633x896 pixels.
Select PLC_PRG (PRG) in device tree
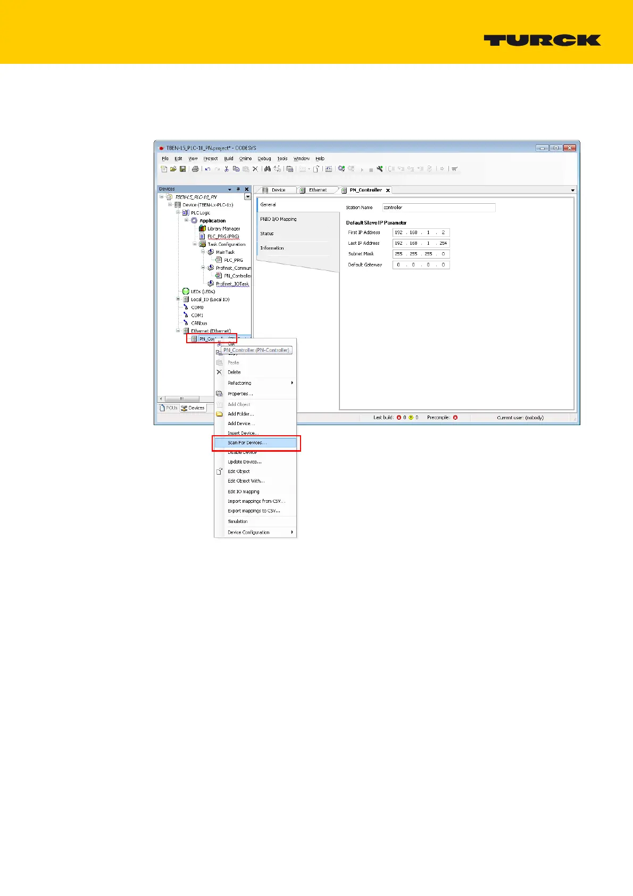tap(223, 236)
